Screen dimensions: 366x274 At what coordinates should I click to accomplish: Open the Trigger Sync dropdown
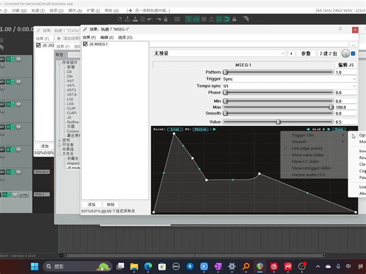[x=289, y=79]
